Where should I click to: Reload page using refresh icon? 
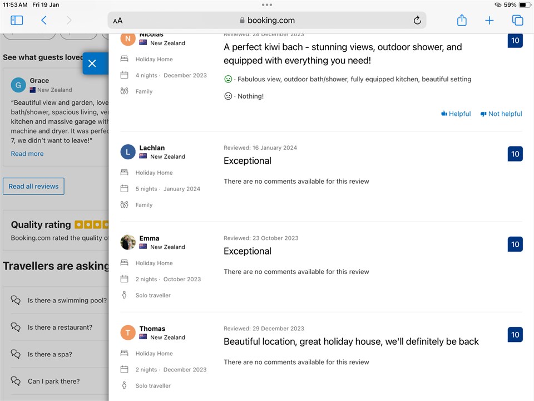point(417,21)
